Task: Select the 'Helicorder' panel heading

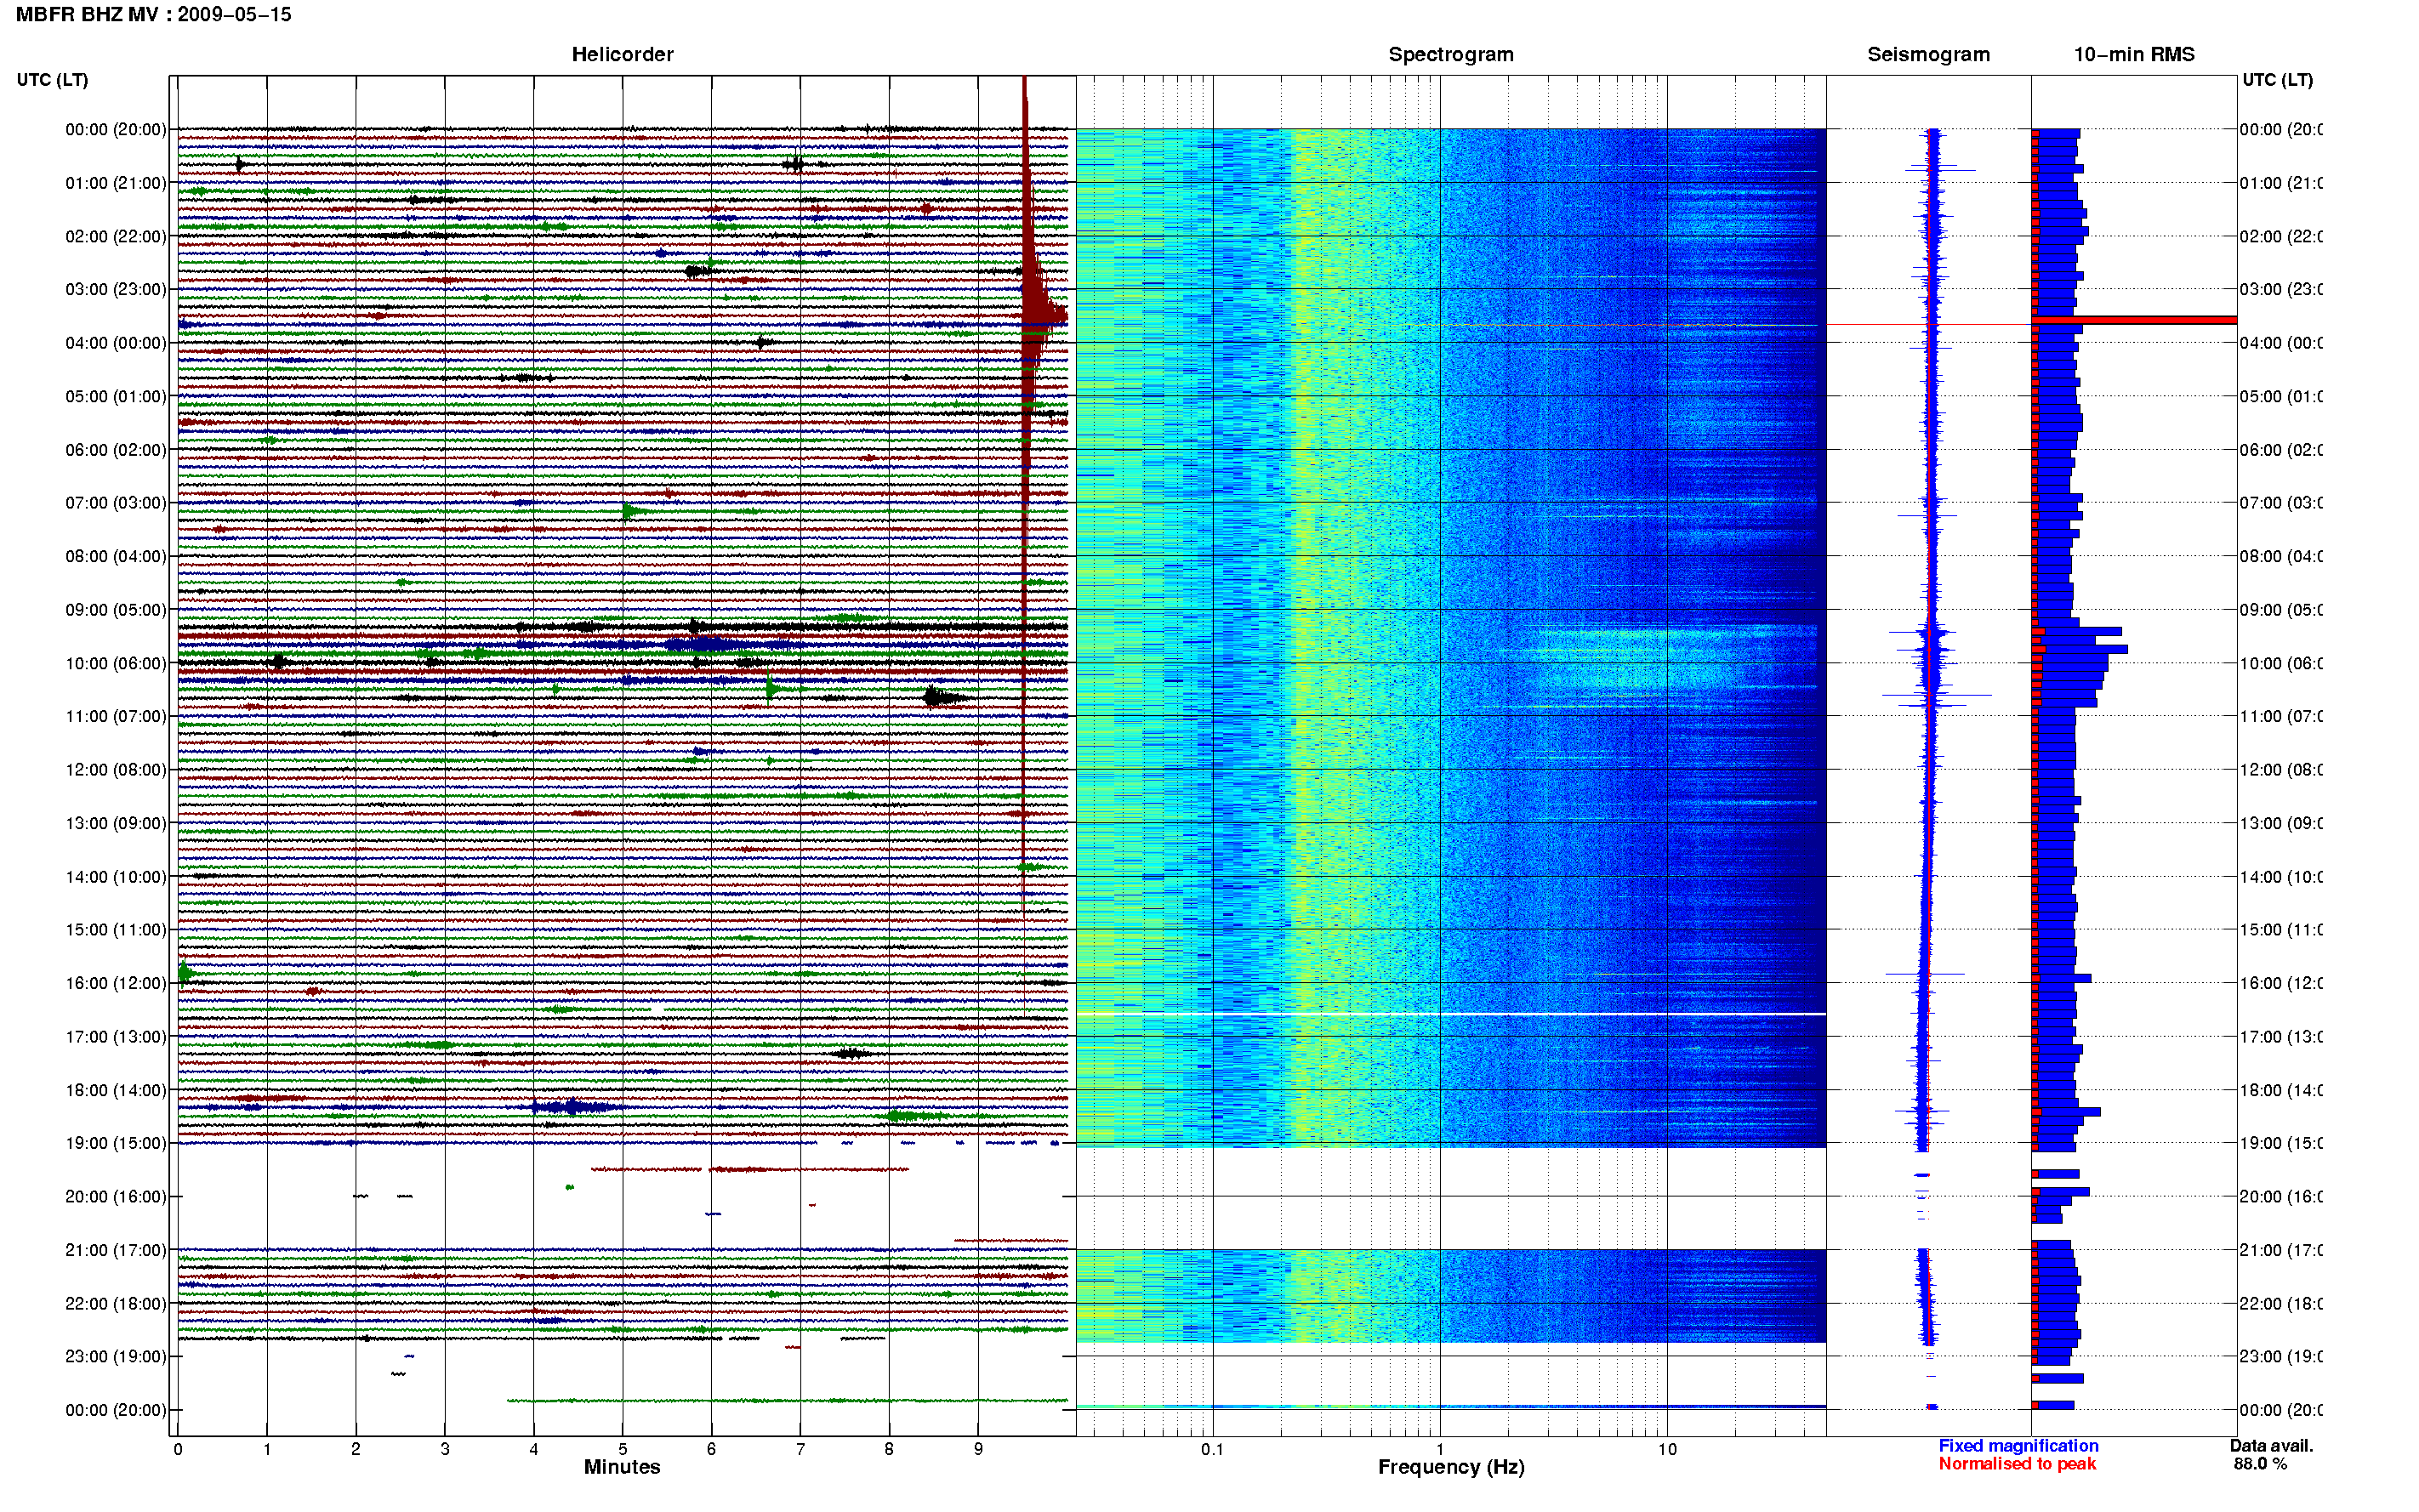Action: (x=622, y=54)
